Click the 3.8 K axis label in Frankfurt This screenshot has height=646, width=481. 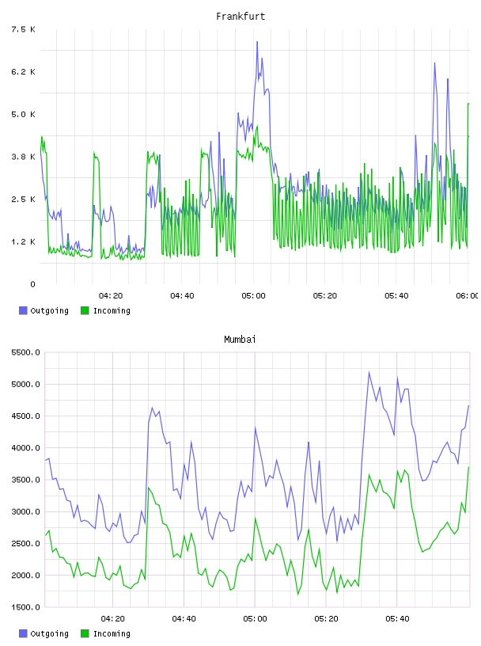pyautogui.click(x=23, y=157)
